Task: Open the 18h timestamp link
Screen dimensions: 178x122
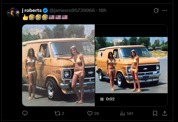Action: (102, 10)
